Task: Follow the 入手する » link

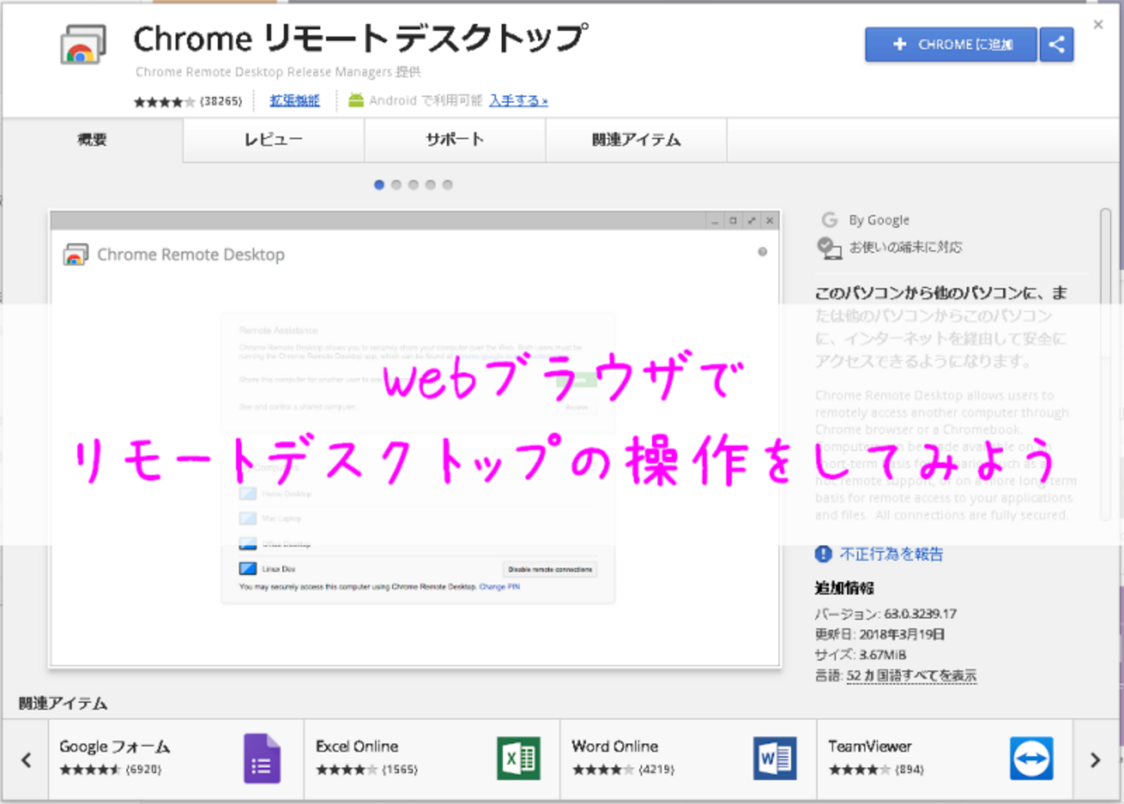Action: pos(519,101)
